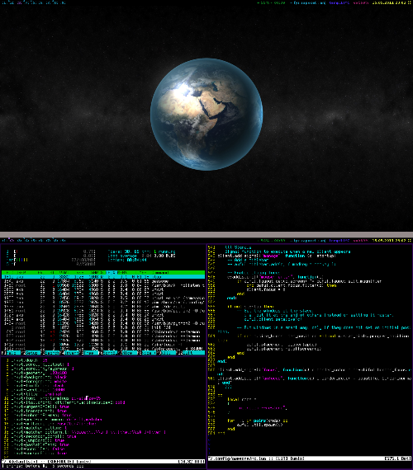Click the Command column header in htop
The height and width of the screenshot is (470, 413).
click(x=160, y=272)
